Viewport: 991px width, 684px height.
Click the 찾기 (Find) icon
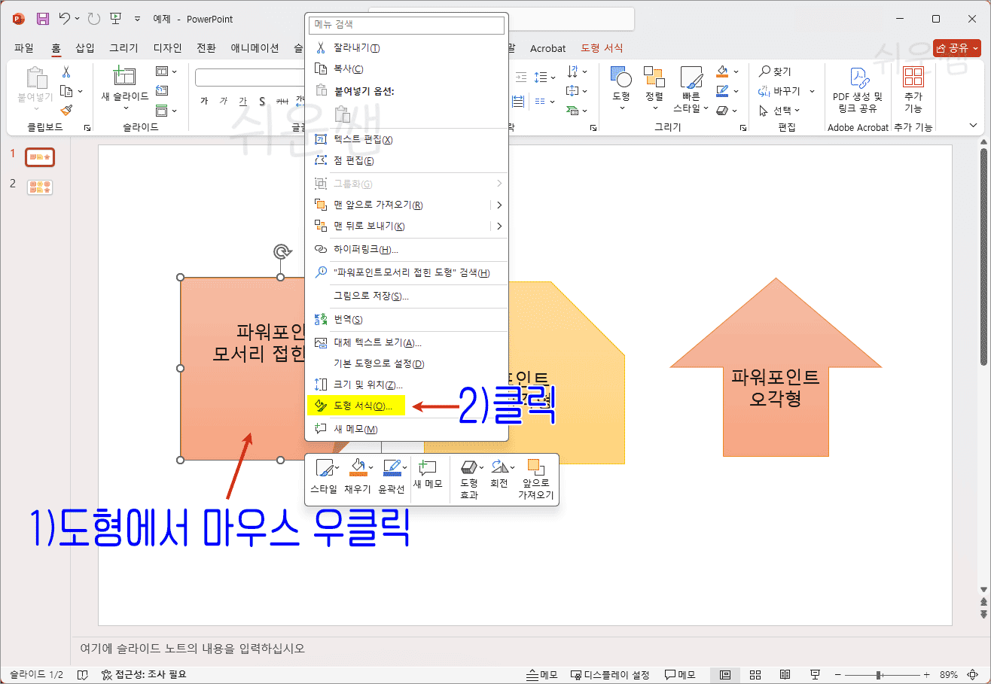[773, 71]
